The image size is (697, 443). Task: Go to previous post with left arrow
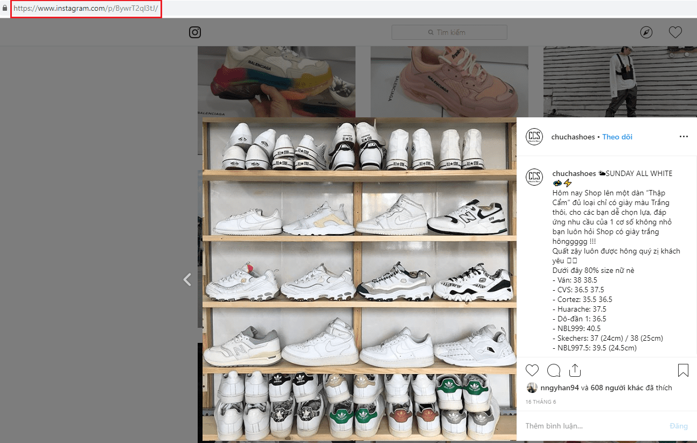coord(187,279)
